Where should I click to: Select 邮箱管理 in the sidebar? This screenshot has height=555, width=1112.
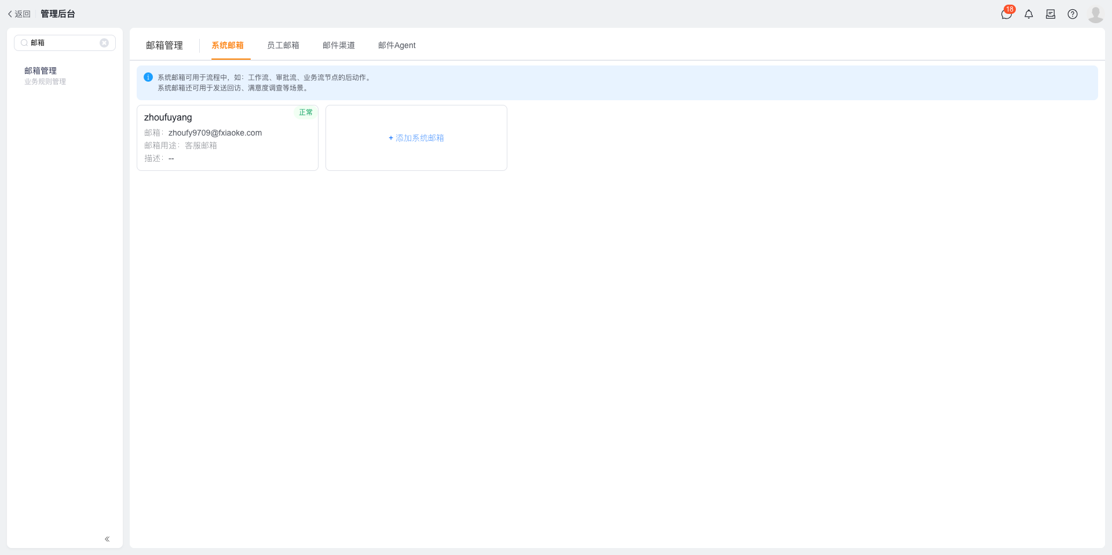(x=41, y=71)
